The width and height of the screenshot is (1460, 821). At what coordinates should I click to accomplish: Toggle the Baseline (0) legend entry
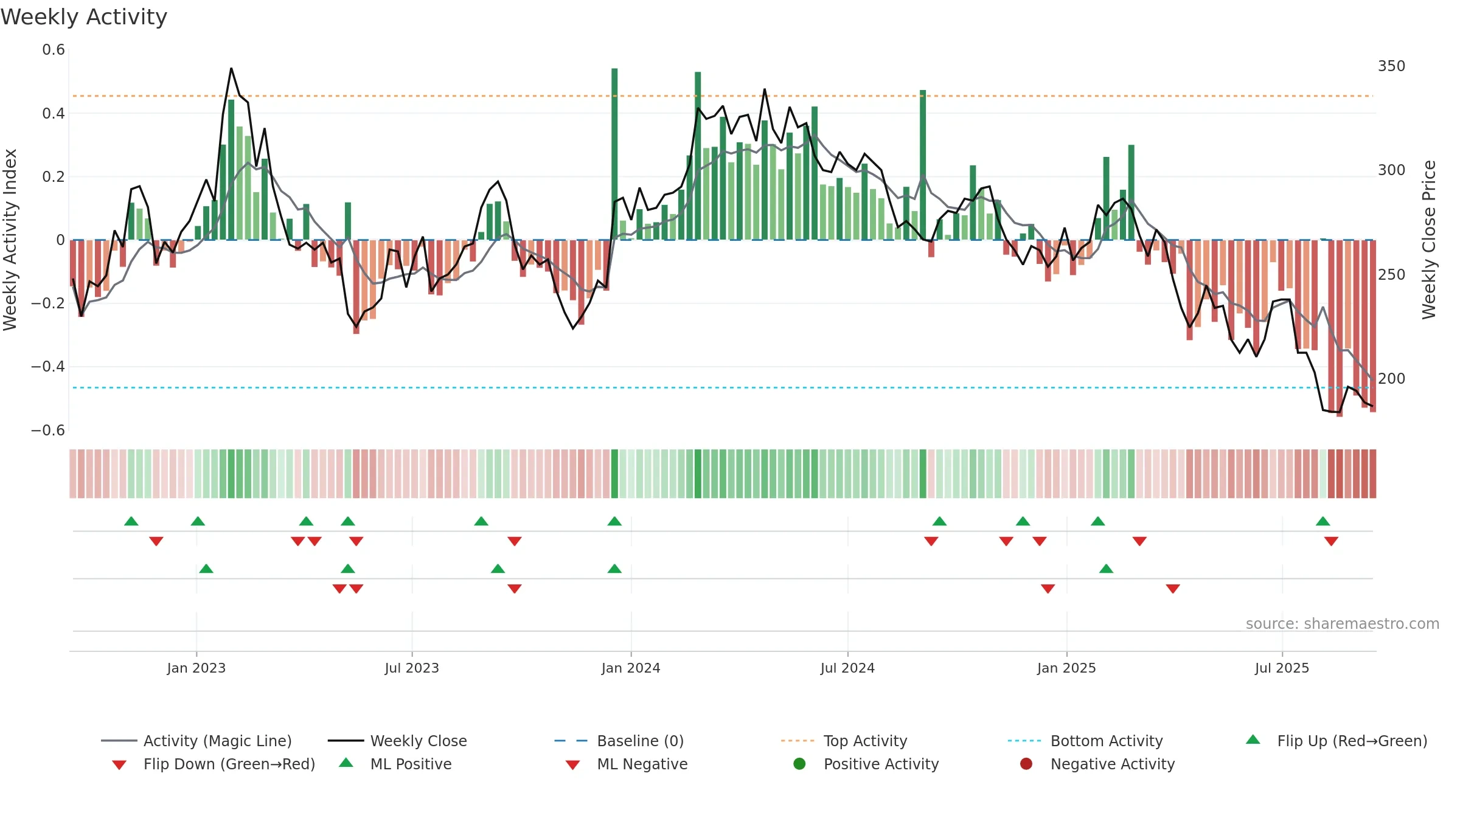coord(619,741)
